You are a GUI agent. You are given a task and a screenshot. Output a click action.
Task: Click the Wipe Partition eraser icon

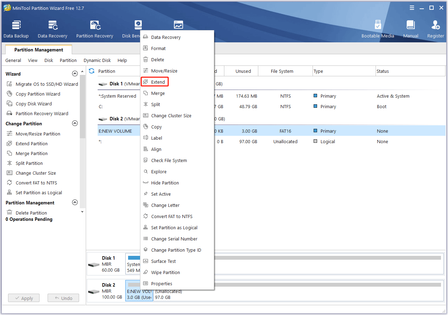(x=146, y=272)
